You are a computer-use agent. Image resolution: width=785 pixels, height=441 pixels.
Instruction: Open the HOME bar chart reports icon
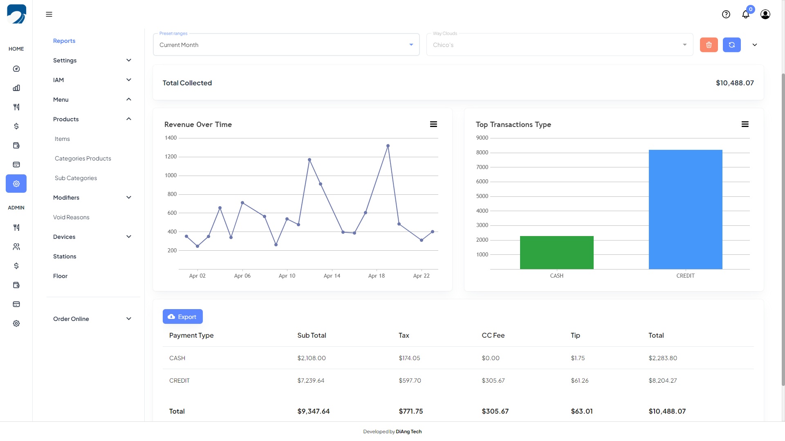[x=16, y=88]
